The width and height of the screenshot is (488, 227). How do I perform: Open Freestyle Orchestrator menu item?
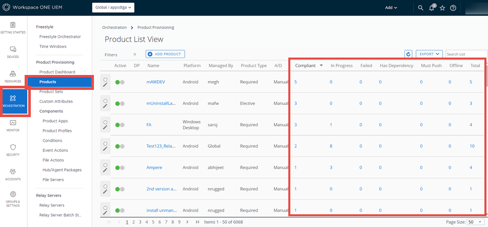(x=60, y=37)
